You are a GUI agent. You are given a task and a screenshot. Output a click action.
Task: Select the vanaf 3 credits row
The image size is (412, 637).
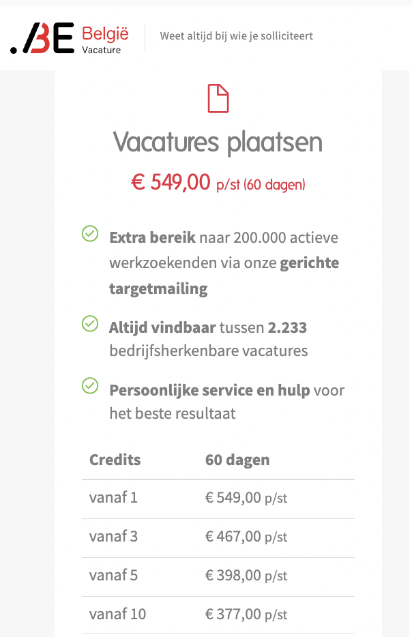click(218, 538)
